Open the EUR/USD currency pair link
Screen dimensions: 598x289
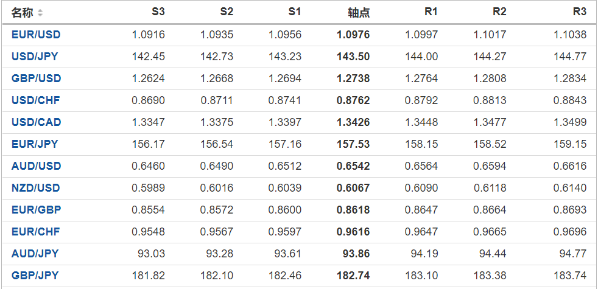click(x=36, y=35)
